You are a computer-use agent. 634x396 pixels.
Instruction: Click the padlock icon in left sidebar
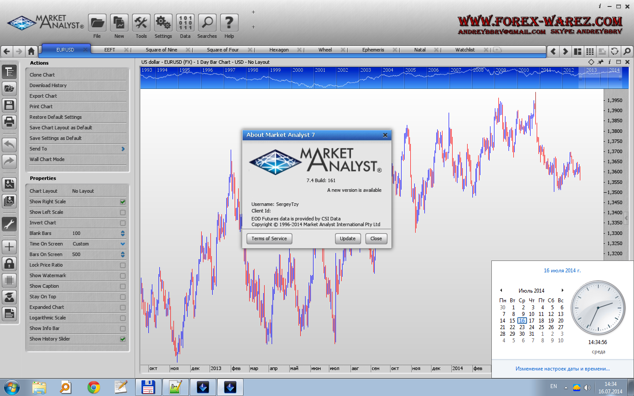coord(9,264)
